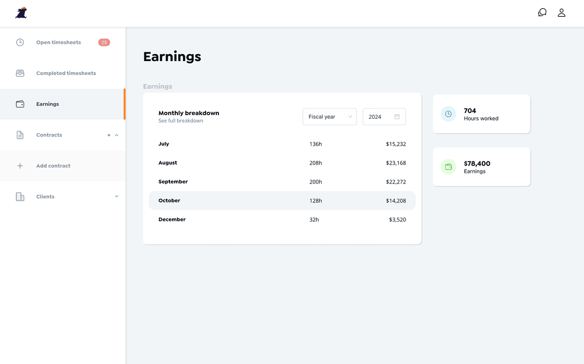Click the app logo in the header
The width and height of the screenshot is (584, 364).
click(21, 13)
